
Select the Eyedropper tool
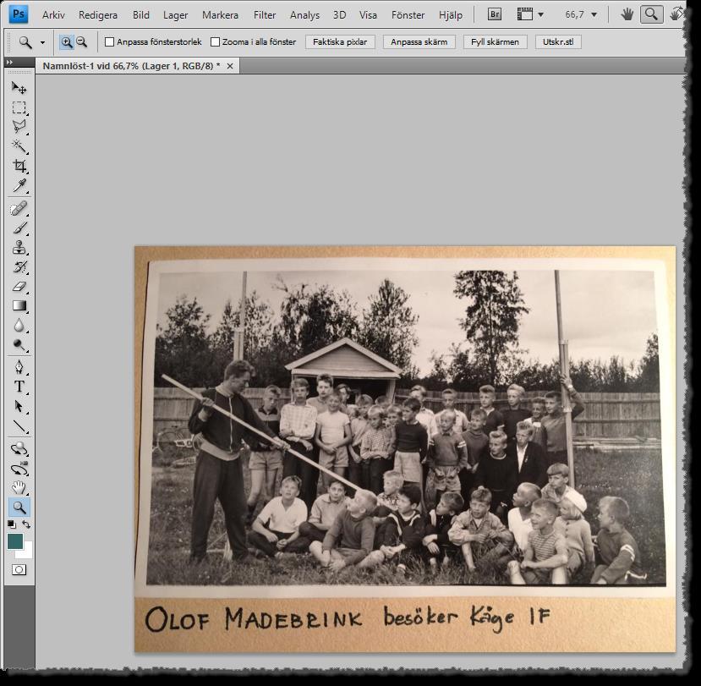[x=19, y=185]
